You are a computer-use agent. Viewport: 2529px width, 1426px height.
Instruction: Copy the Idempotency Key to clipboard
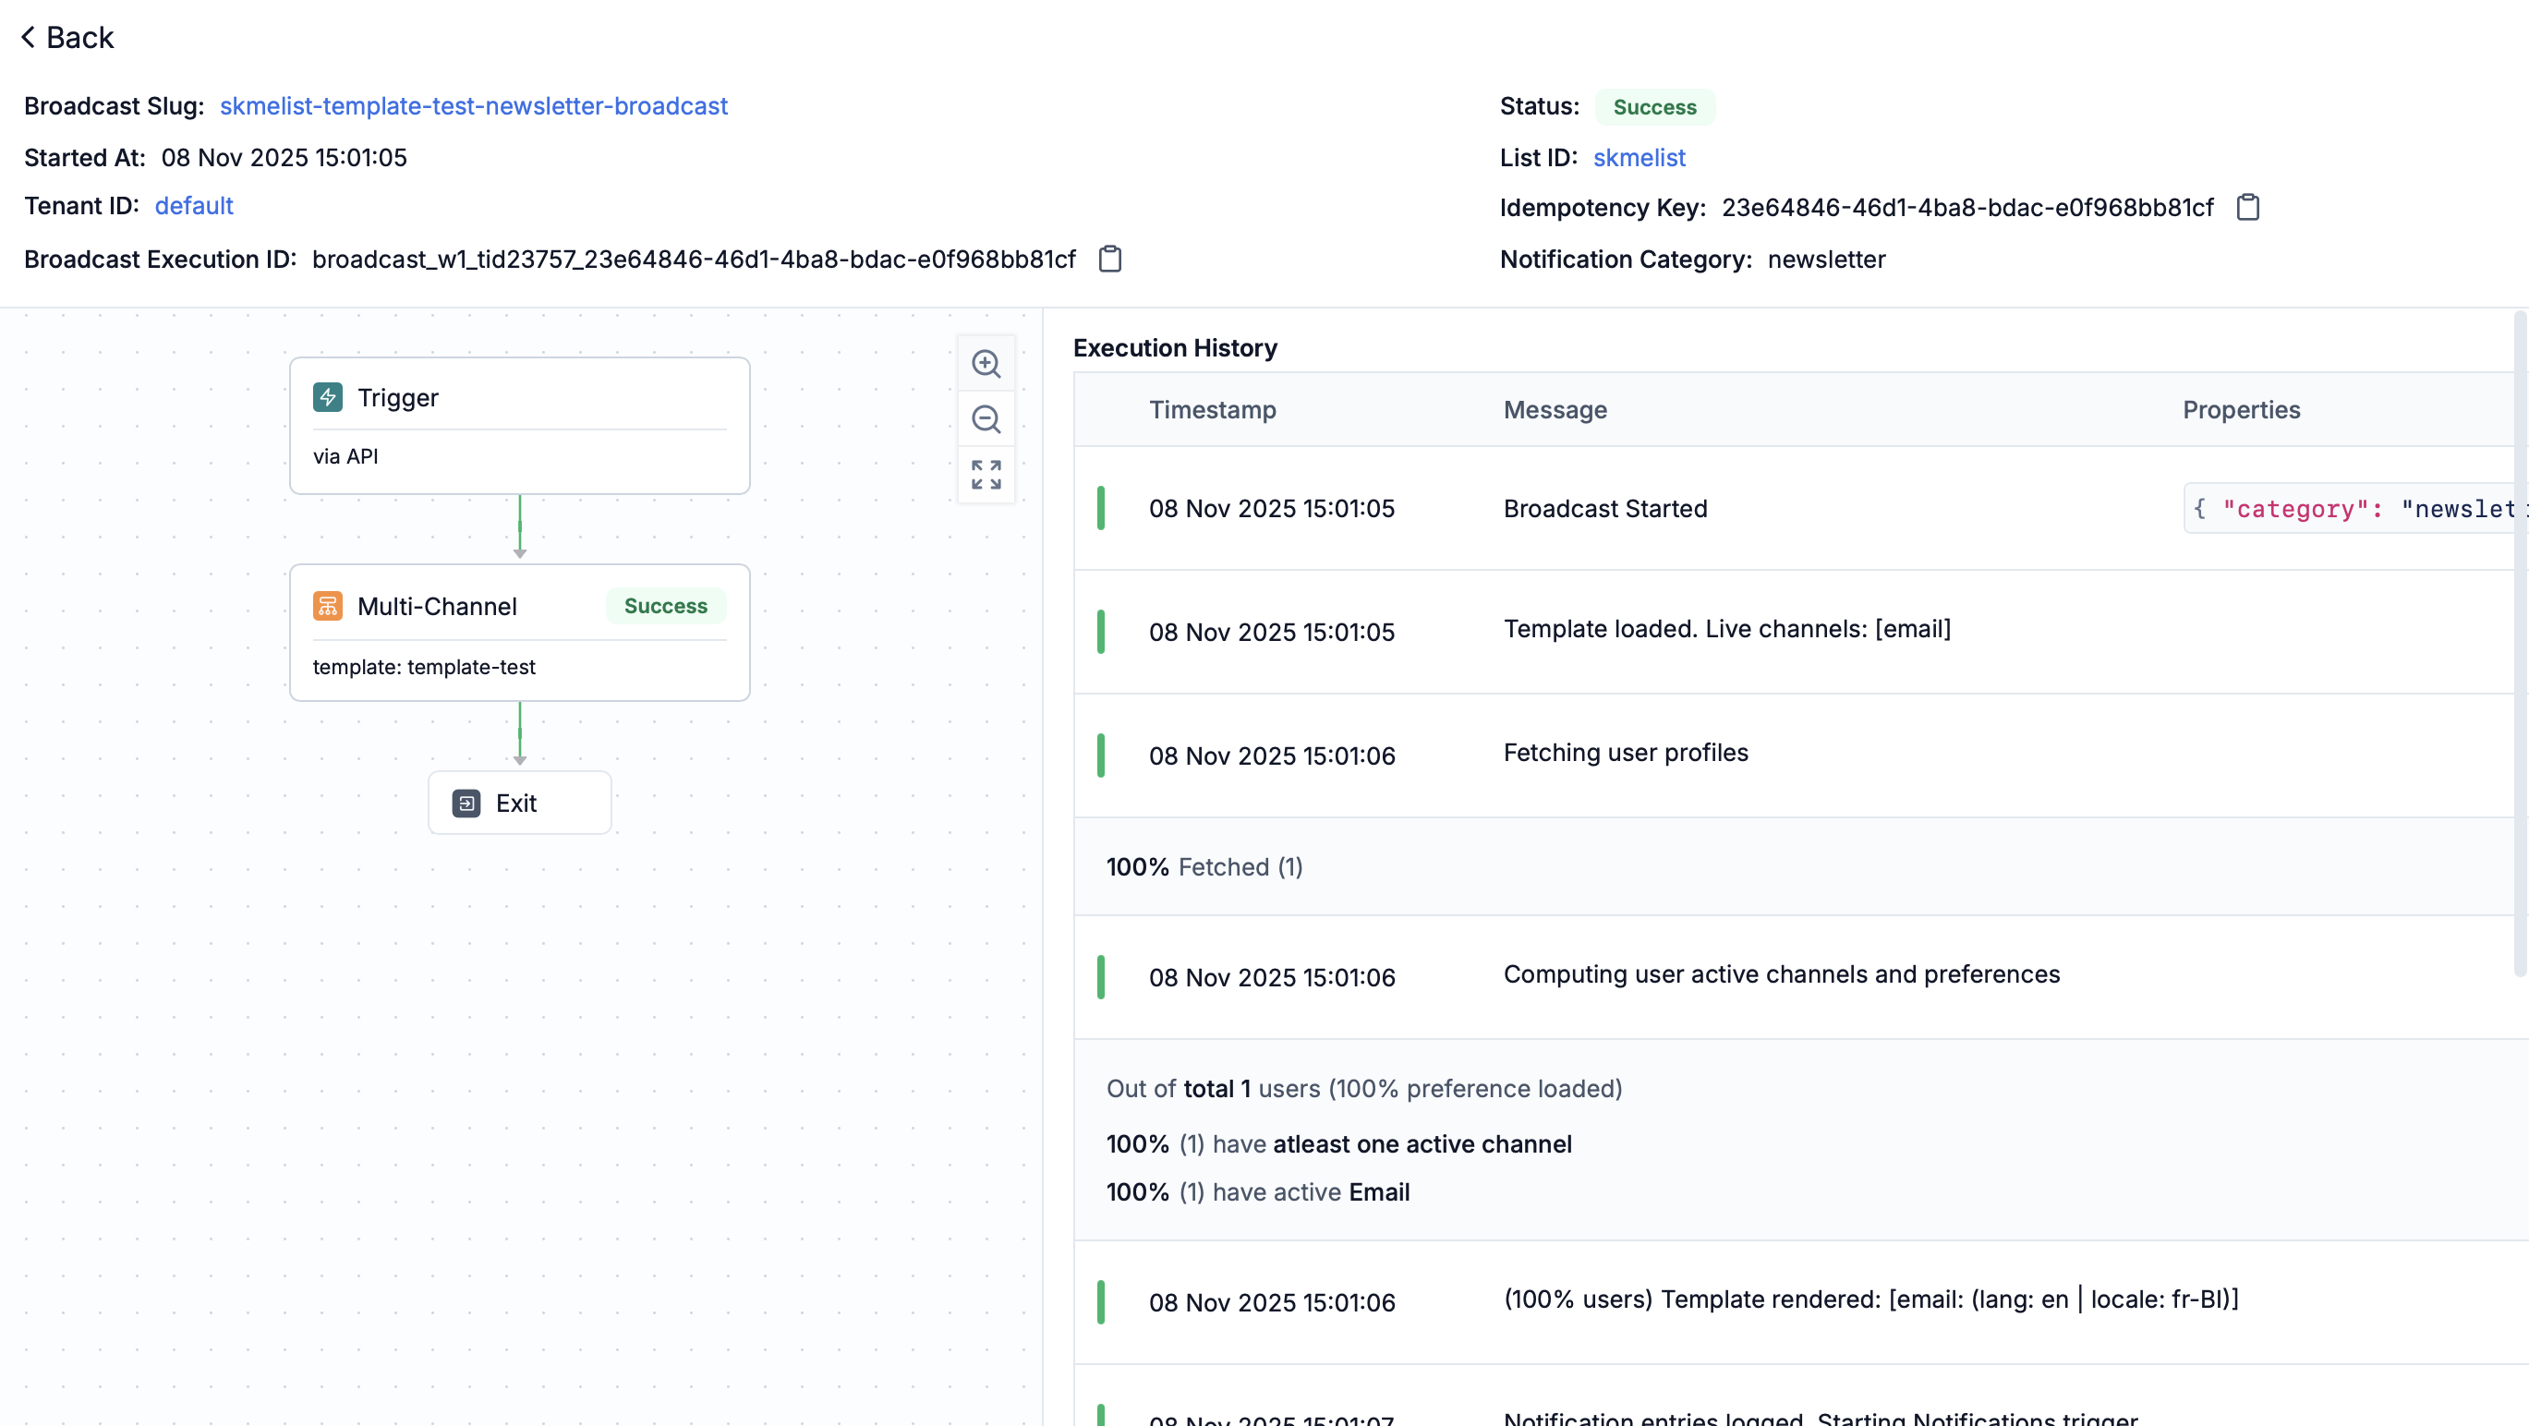[2247, 208]
